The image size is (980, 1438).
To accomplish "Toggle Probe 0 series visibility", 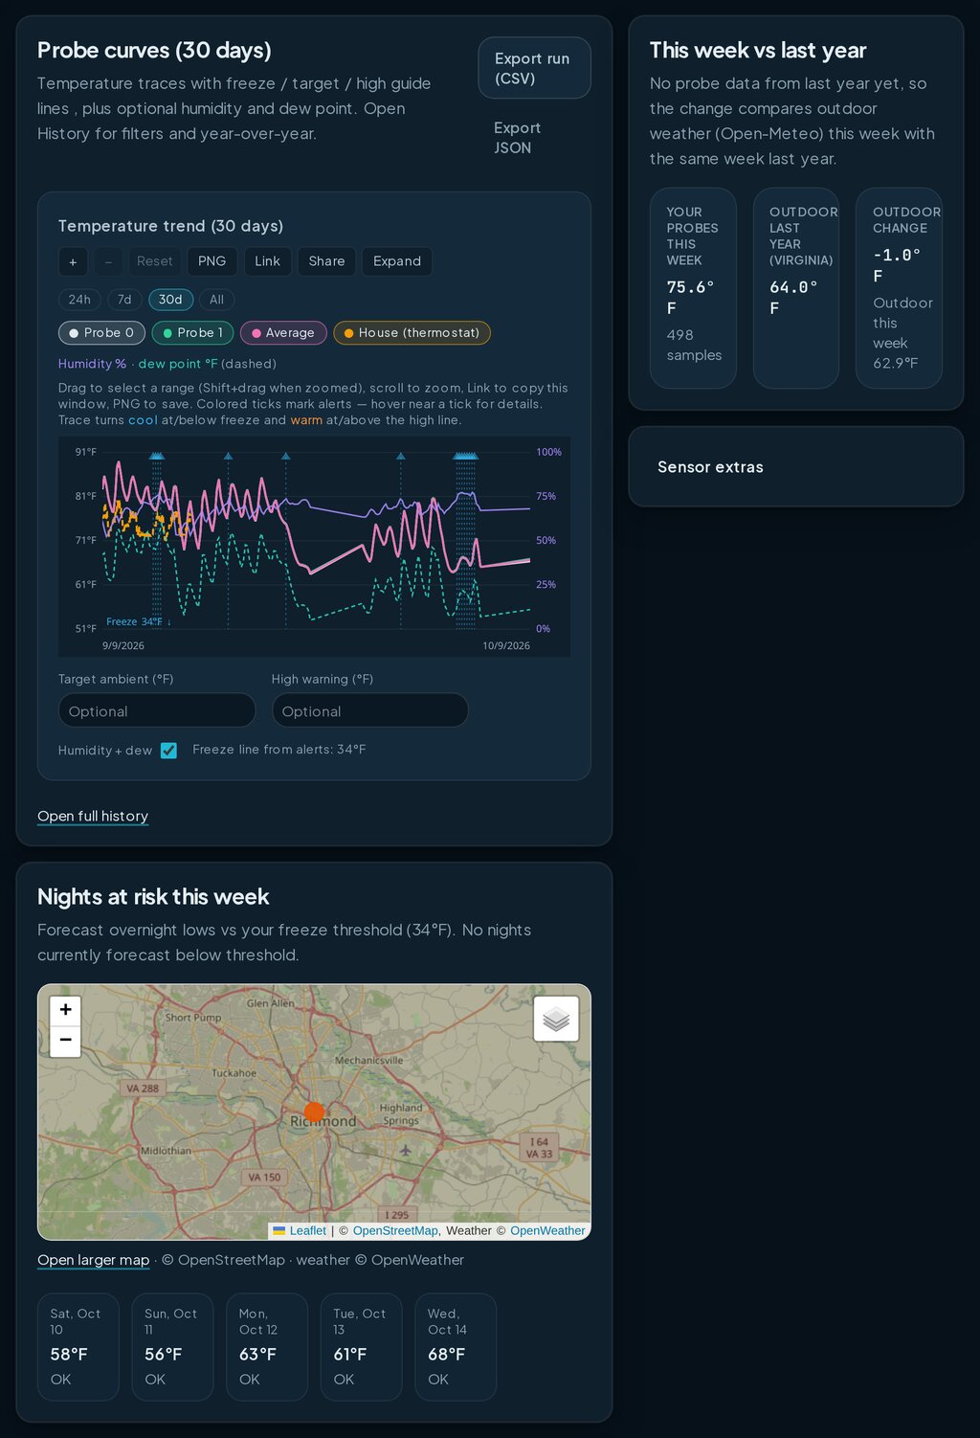I will coord(102,333).
